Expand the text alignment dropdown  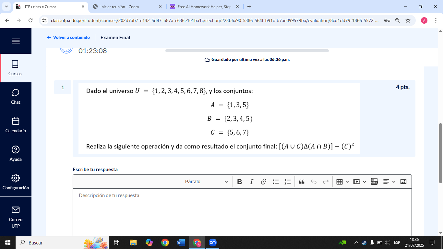coord(389,182)
